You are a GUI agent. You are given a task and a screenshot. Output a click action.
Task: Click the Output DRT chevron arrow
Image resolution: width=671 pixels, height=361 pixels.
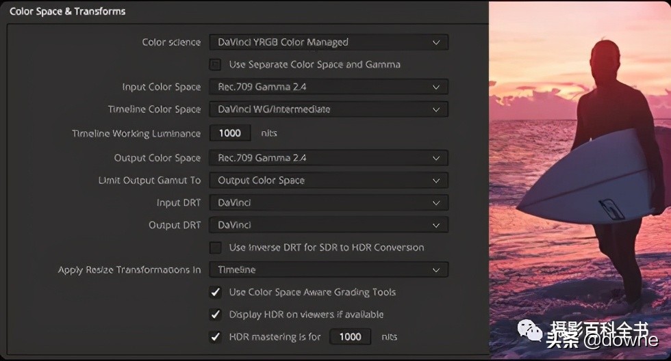tap(436, 225)
